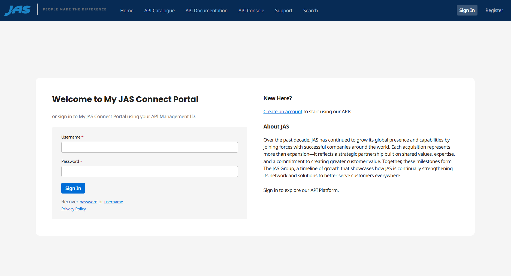Click the 'Create an account' link
The width and height of the screenshot is (511, 276).
pos(283,112)
